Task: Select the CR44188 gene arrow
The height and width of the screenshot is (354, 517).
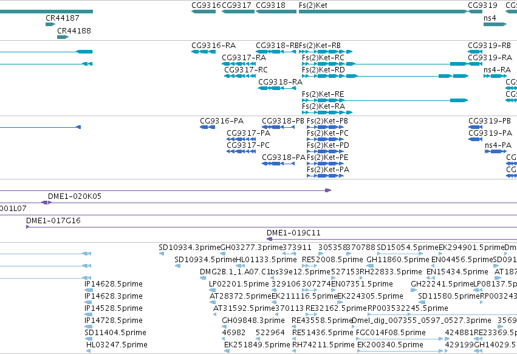Action: [63, 37]
